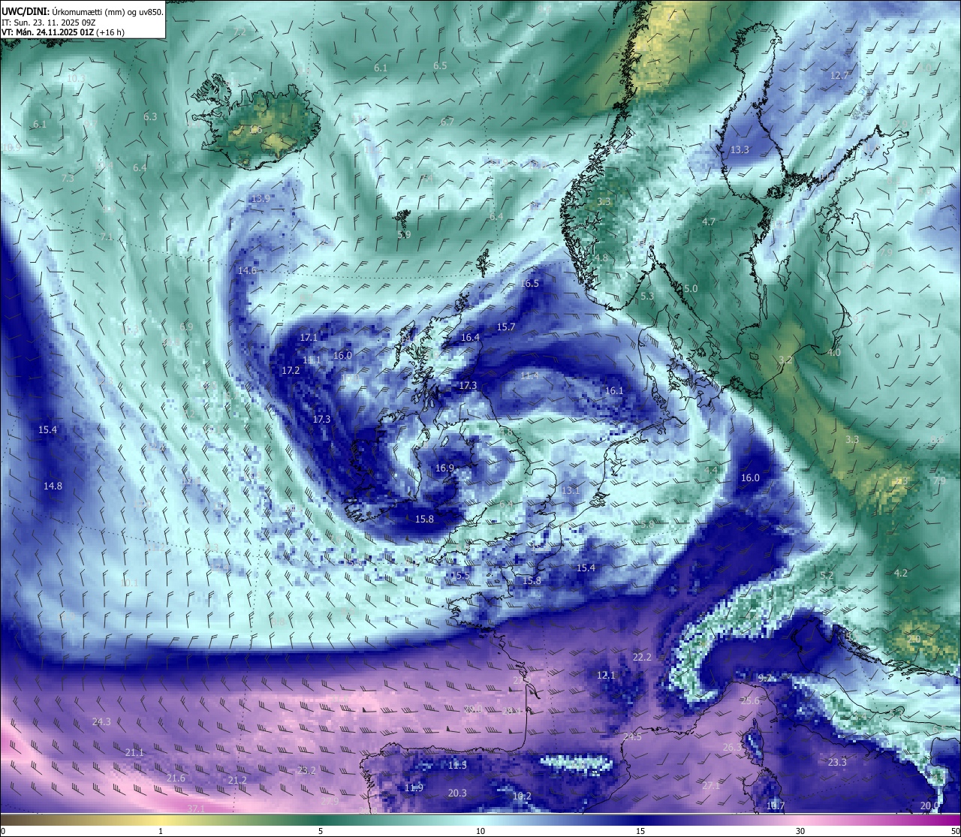Click the map value 16.4
Screen dimensions: 961x837
(470, 338)
